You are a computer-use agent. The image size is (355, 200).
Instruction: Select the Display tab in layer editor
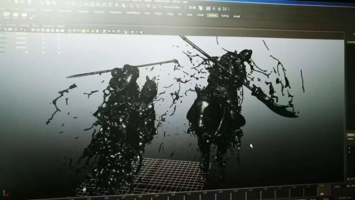click(350, 135)
